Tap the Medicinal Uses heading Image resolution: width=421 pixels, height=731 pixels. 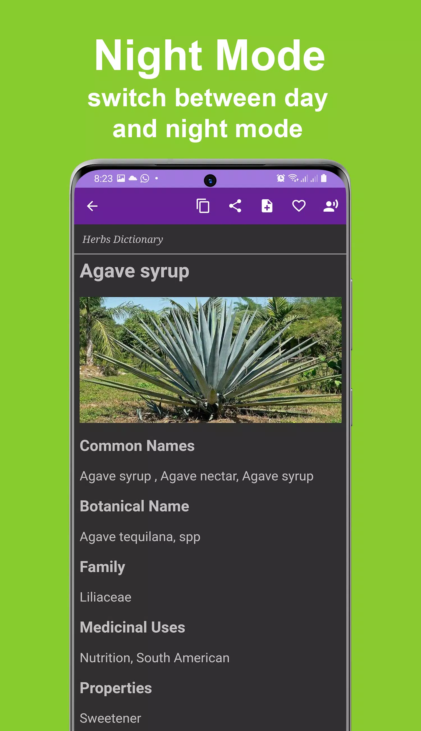coord(132,628)
